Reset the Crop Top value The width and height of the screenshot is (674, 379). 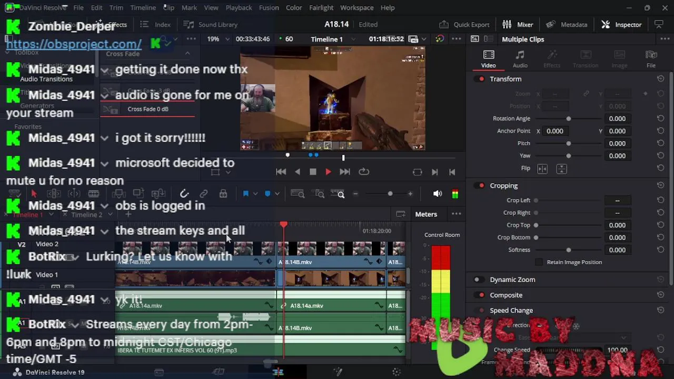(x=660, y=225)
